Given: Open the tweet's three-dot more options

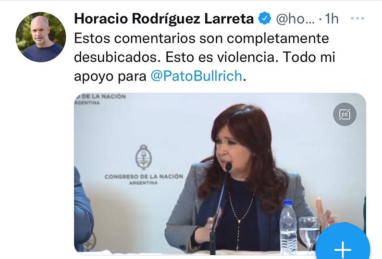Looking at the screenshot, I should [x=357, y=18].
